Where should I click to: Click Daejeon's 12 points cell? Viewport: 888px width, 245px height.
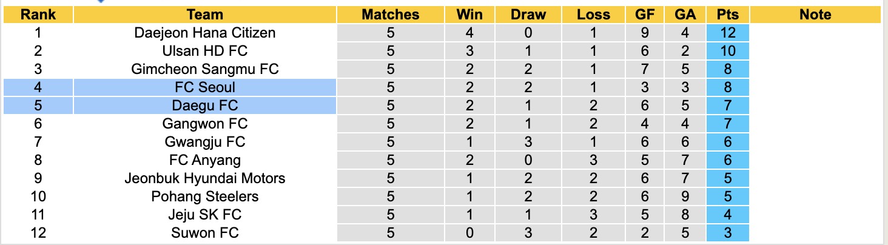[728, 33]
